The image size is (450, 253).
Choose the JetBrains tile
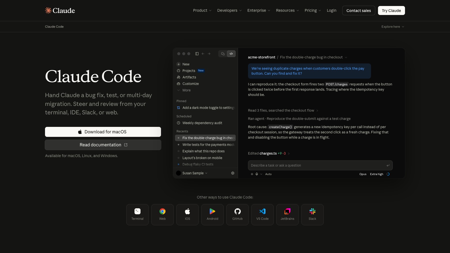287,215
